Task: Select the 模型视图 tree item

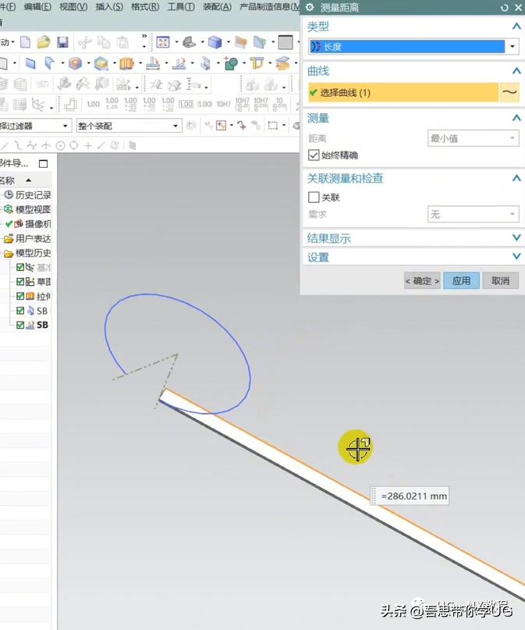Action: (33, 209)
